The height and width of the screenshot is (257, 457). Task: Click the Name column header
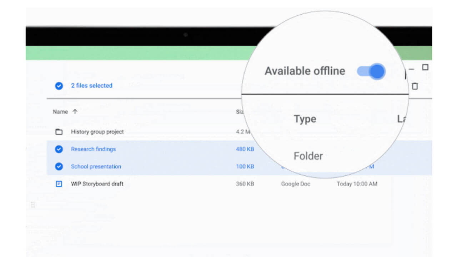tap(60, 111)
